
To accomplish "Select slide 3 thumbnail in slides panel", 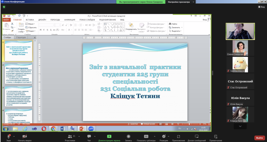I will click(19, 96).
